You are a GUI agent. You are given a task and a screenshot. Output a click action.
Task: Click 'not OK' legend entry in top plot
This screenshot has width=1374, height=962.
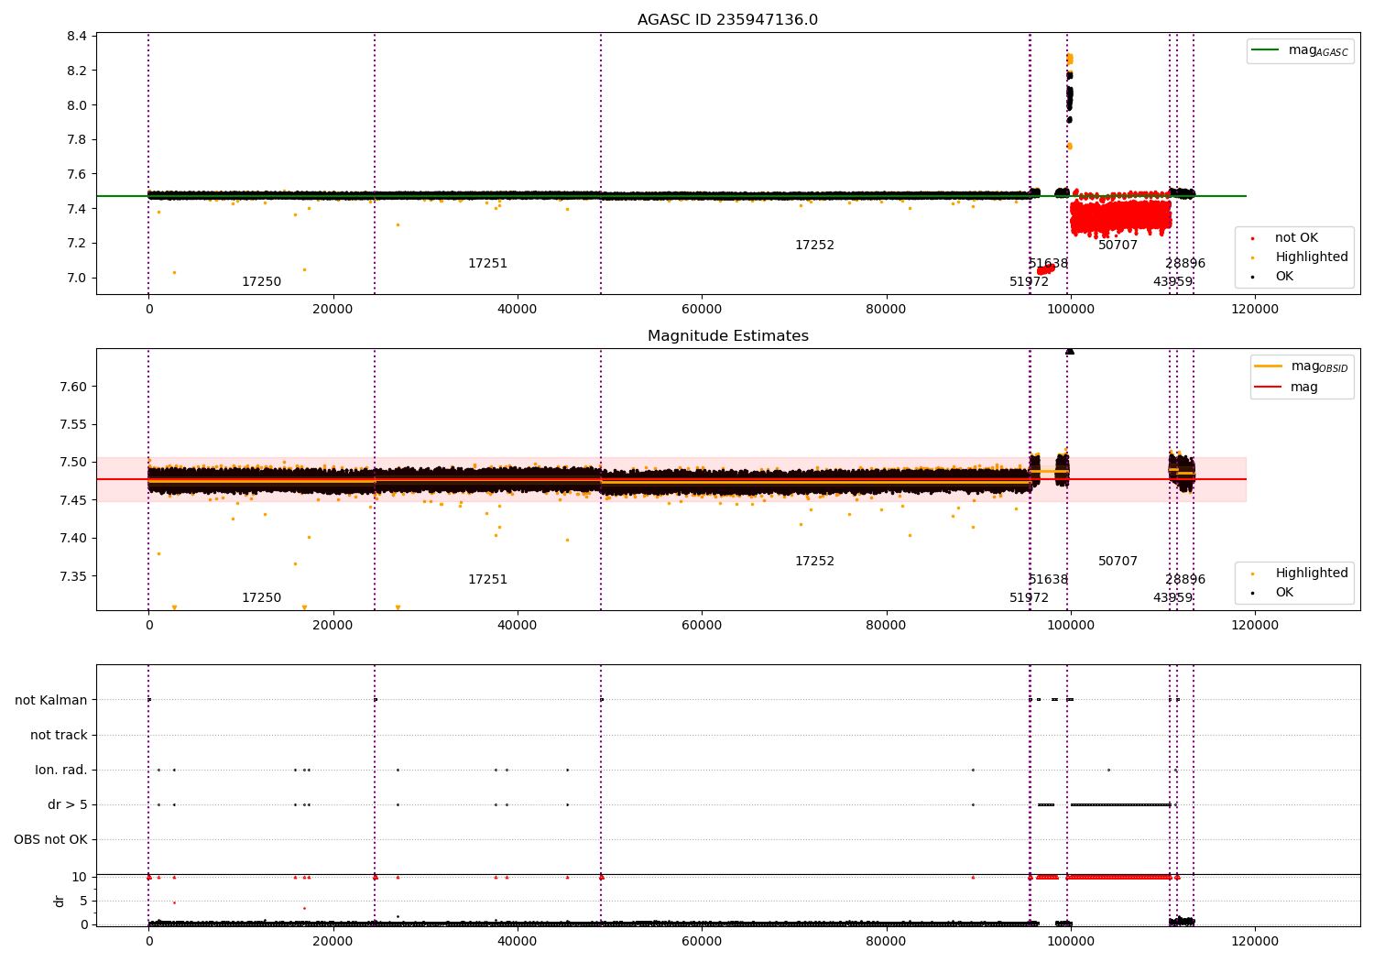[x=1296, y=238]
